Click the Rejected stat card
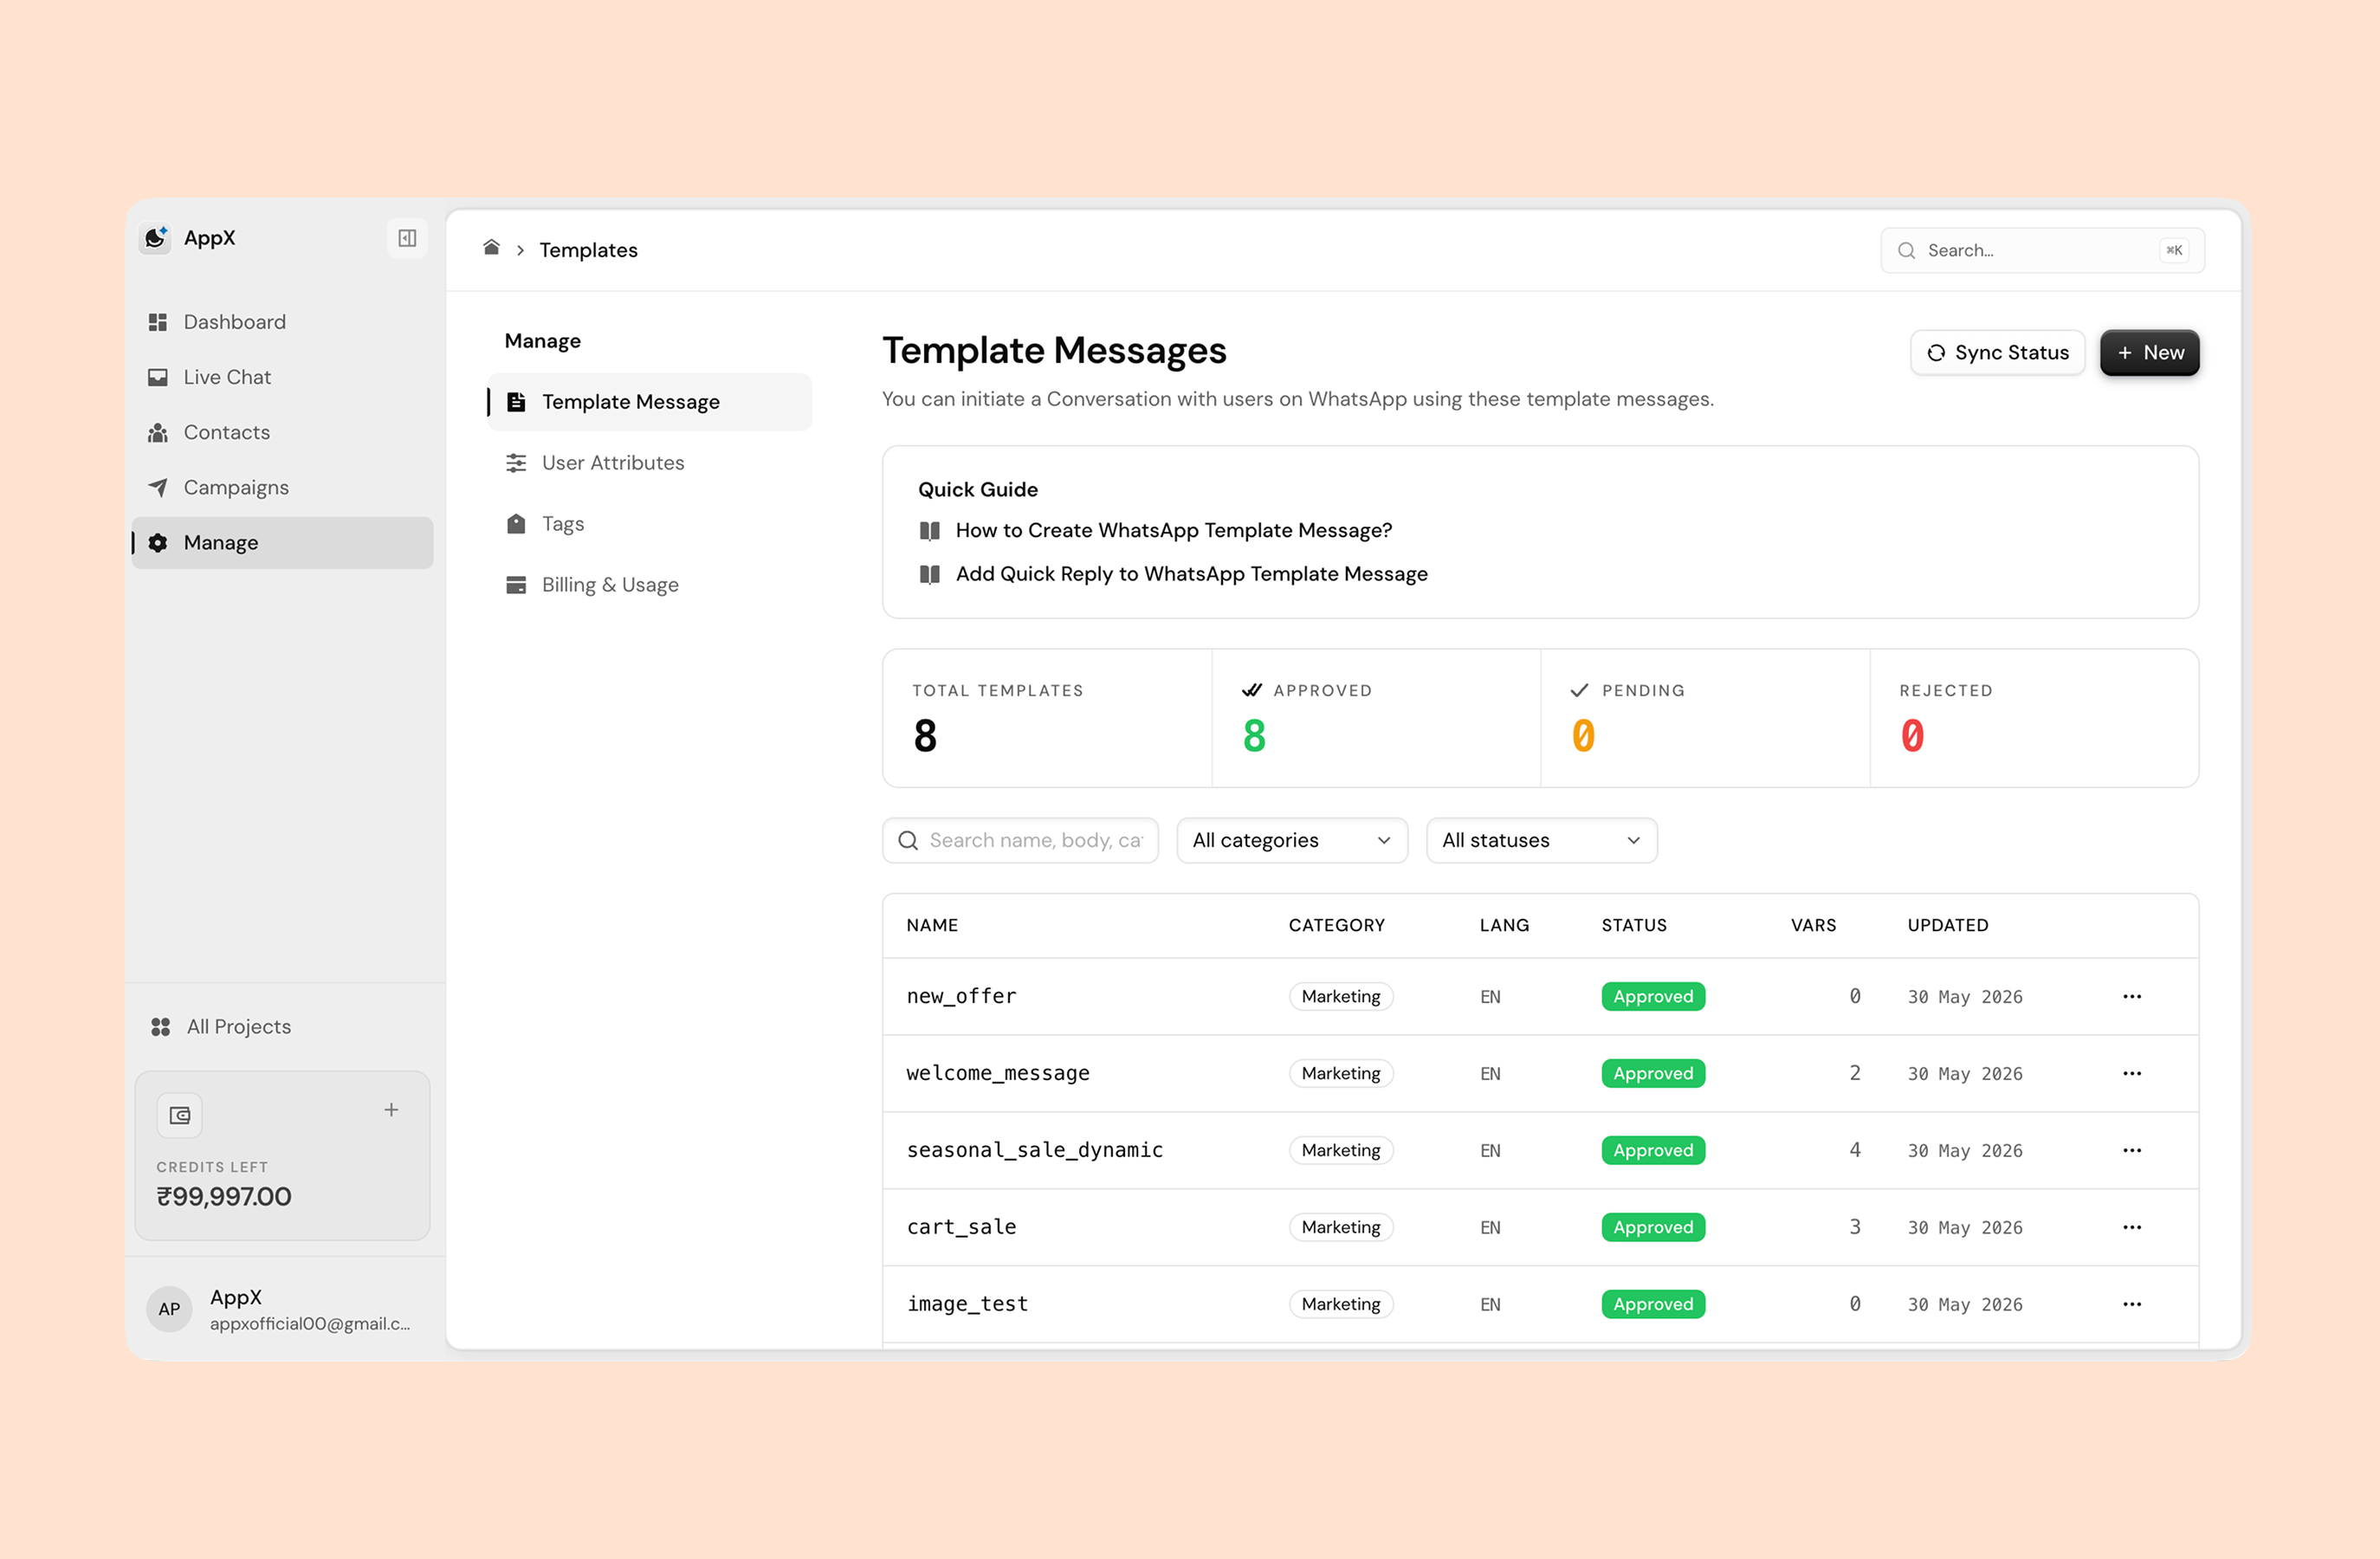The height and width of the screenshot is (1559, 2380). pyautogui.click(x=2034, y=718)
